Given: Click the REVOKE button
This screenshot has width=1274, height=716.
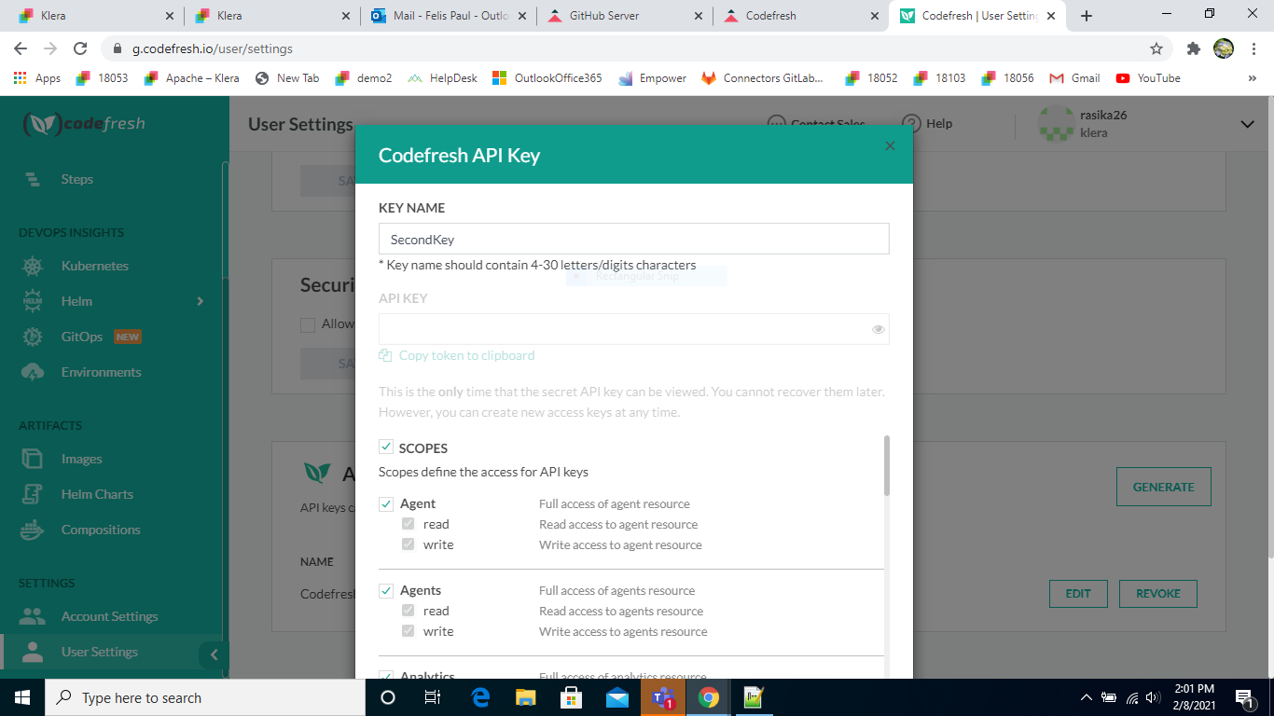Looking at the screenshot, I should pos(1158,593).
